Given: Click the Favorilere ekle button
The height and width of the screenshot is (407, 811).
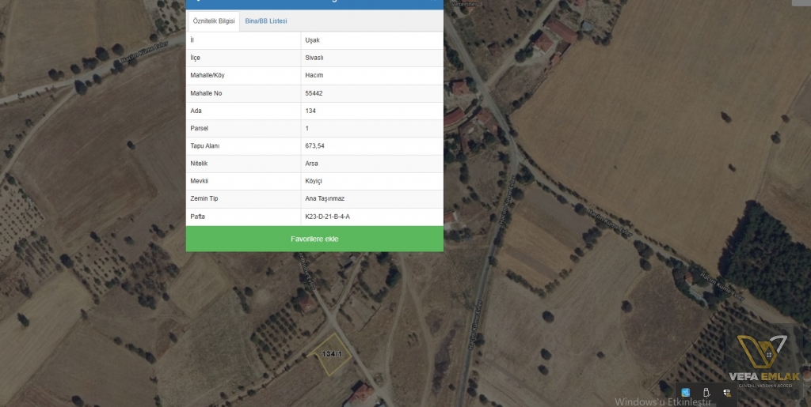Looking at the screenshot, I should 314,239.
